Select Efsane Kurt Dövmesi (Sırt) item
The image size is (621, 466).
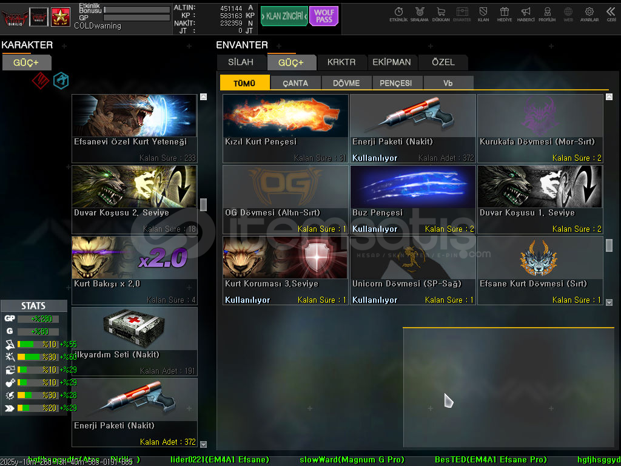(540, 270)
